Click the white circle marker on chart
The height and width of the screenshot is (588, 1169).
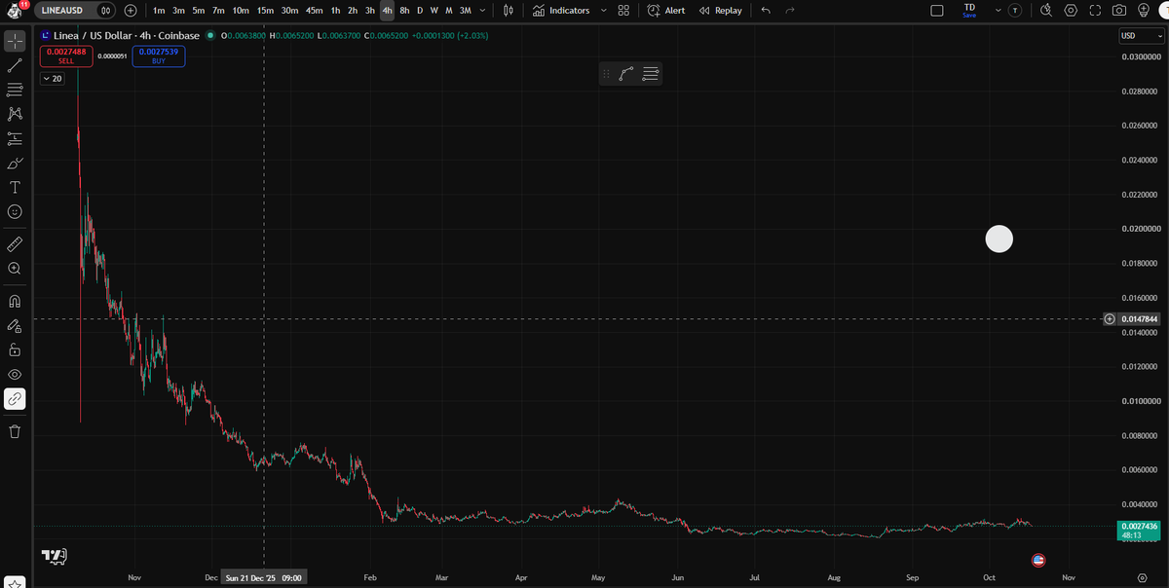pyautogui.click(x=999, y=239)
